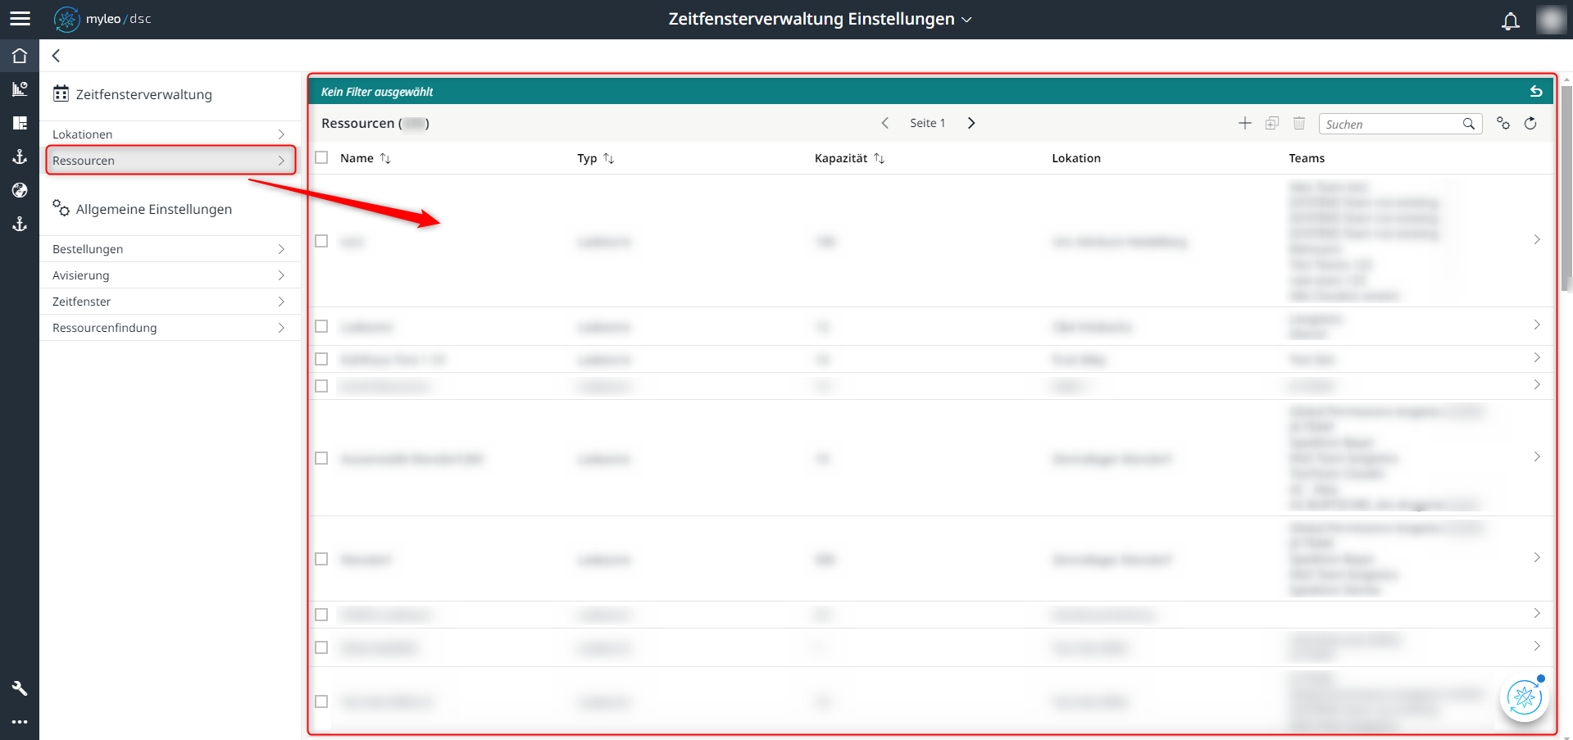Check the checkbox of the first resource row
This screenshot has width=1573, height=740.
coord(321,240)
